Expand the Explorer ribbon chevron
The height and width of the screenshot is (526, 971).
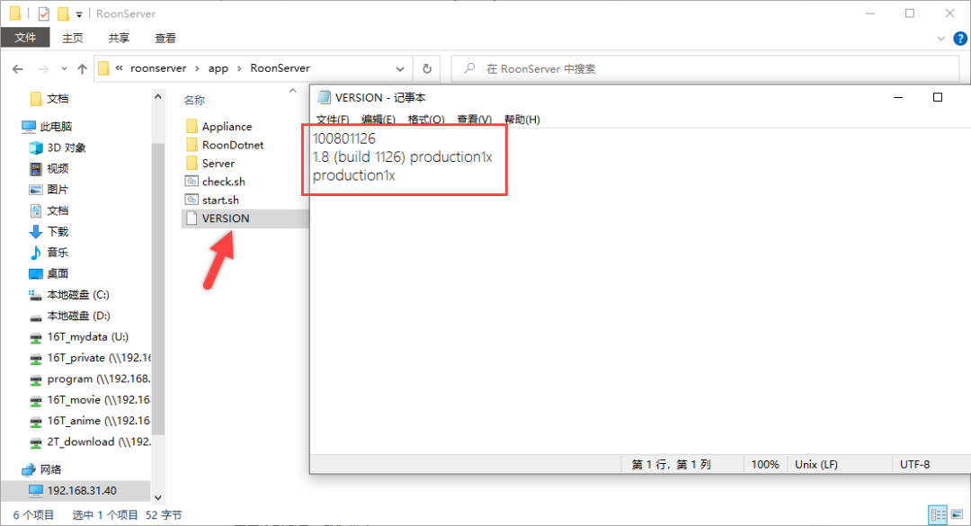(941, 39)
